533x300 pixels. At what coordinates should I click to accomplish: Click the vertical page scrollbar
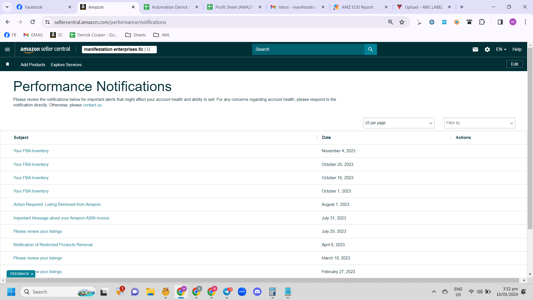point(530,138)
